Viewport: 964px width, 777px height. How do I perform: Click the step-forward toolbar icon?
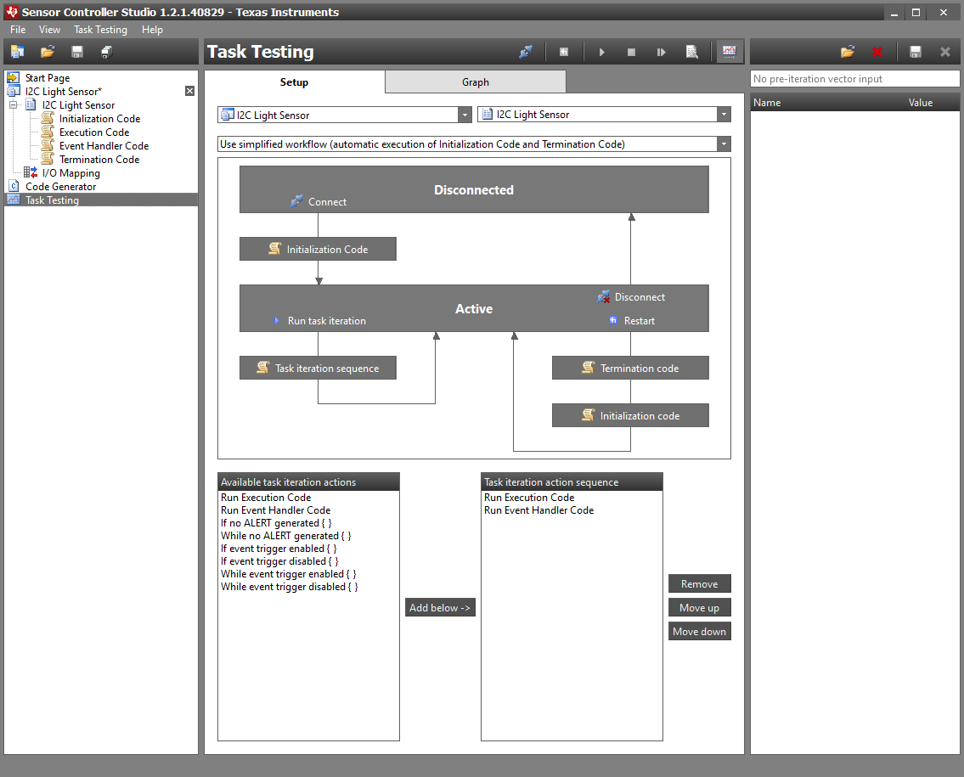[x=661, y=53]
